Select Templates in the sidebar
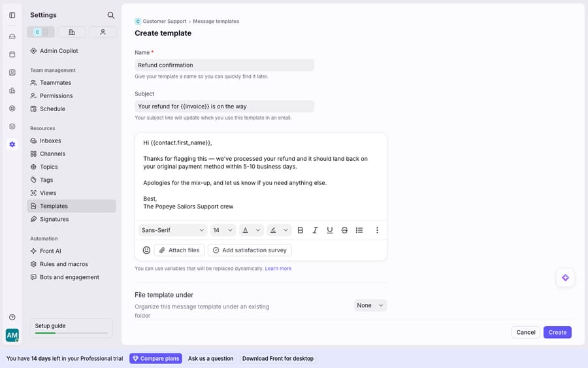 [71, 206]
